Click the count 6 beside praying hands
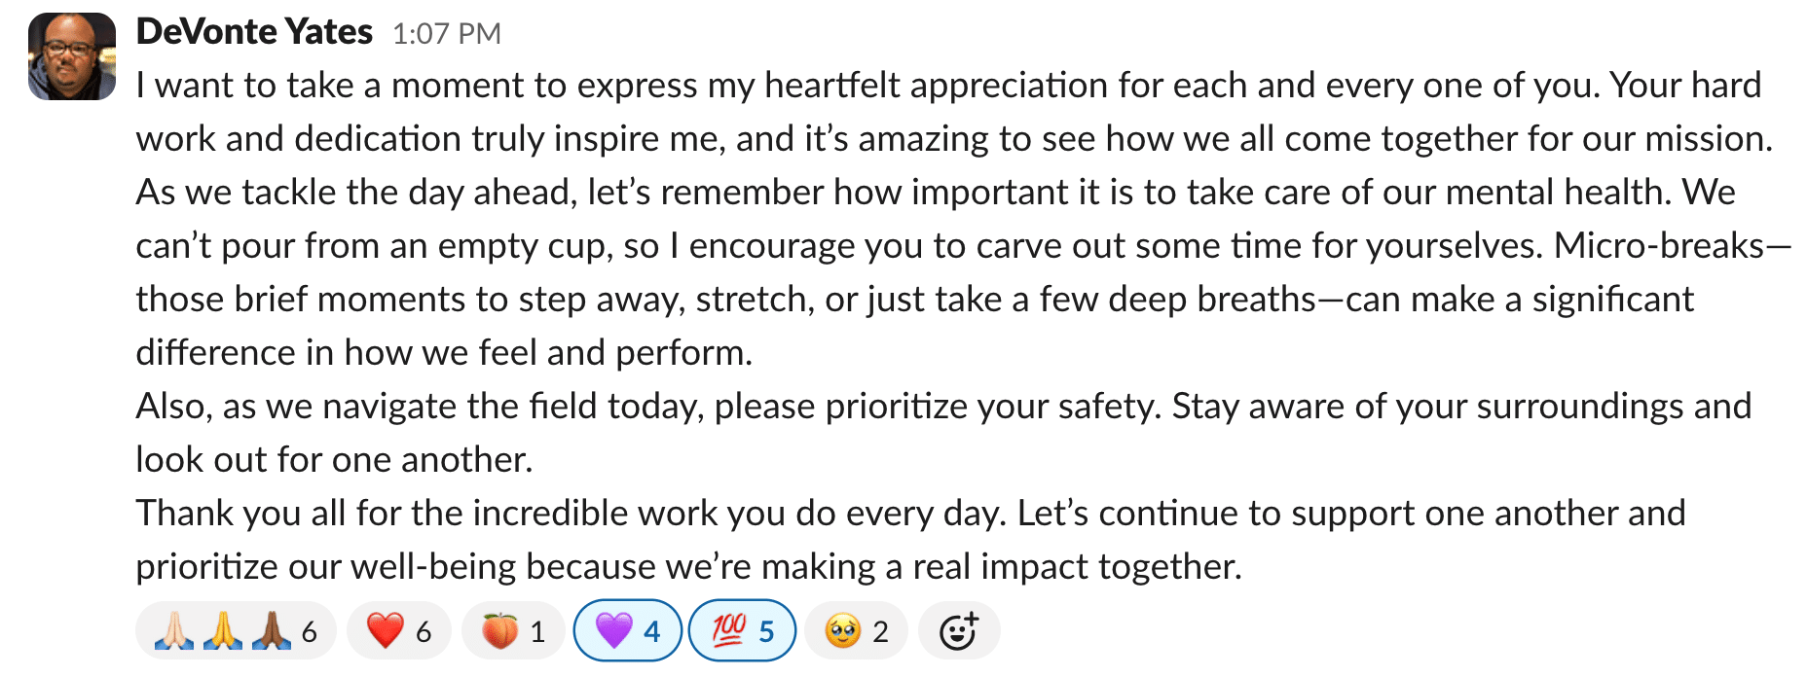Viewport: 1807px width, 677px height. pos(310,632)
